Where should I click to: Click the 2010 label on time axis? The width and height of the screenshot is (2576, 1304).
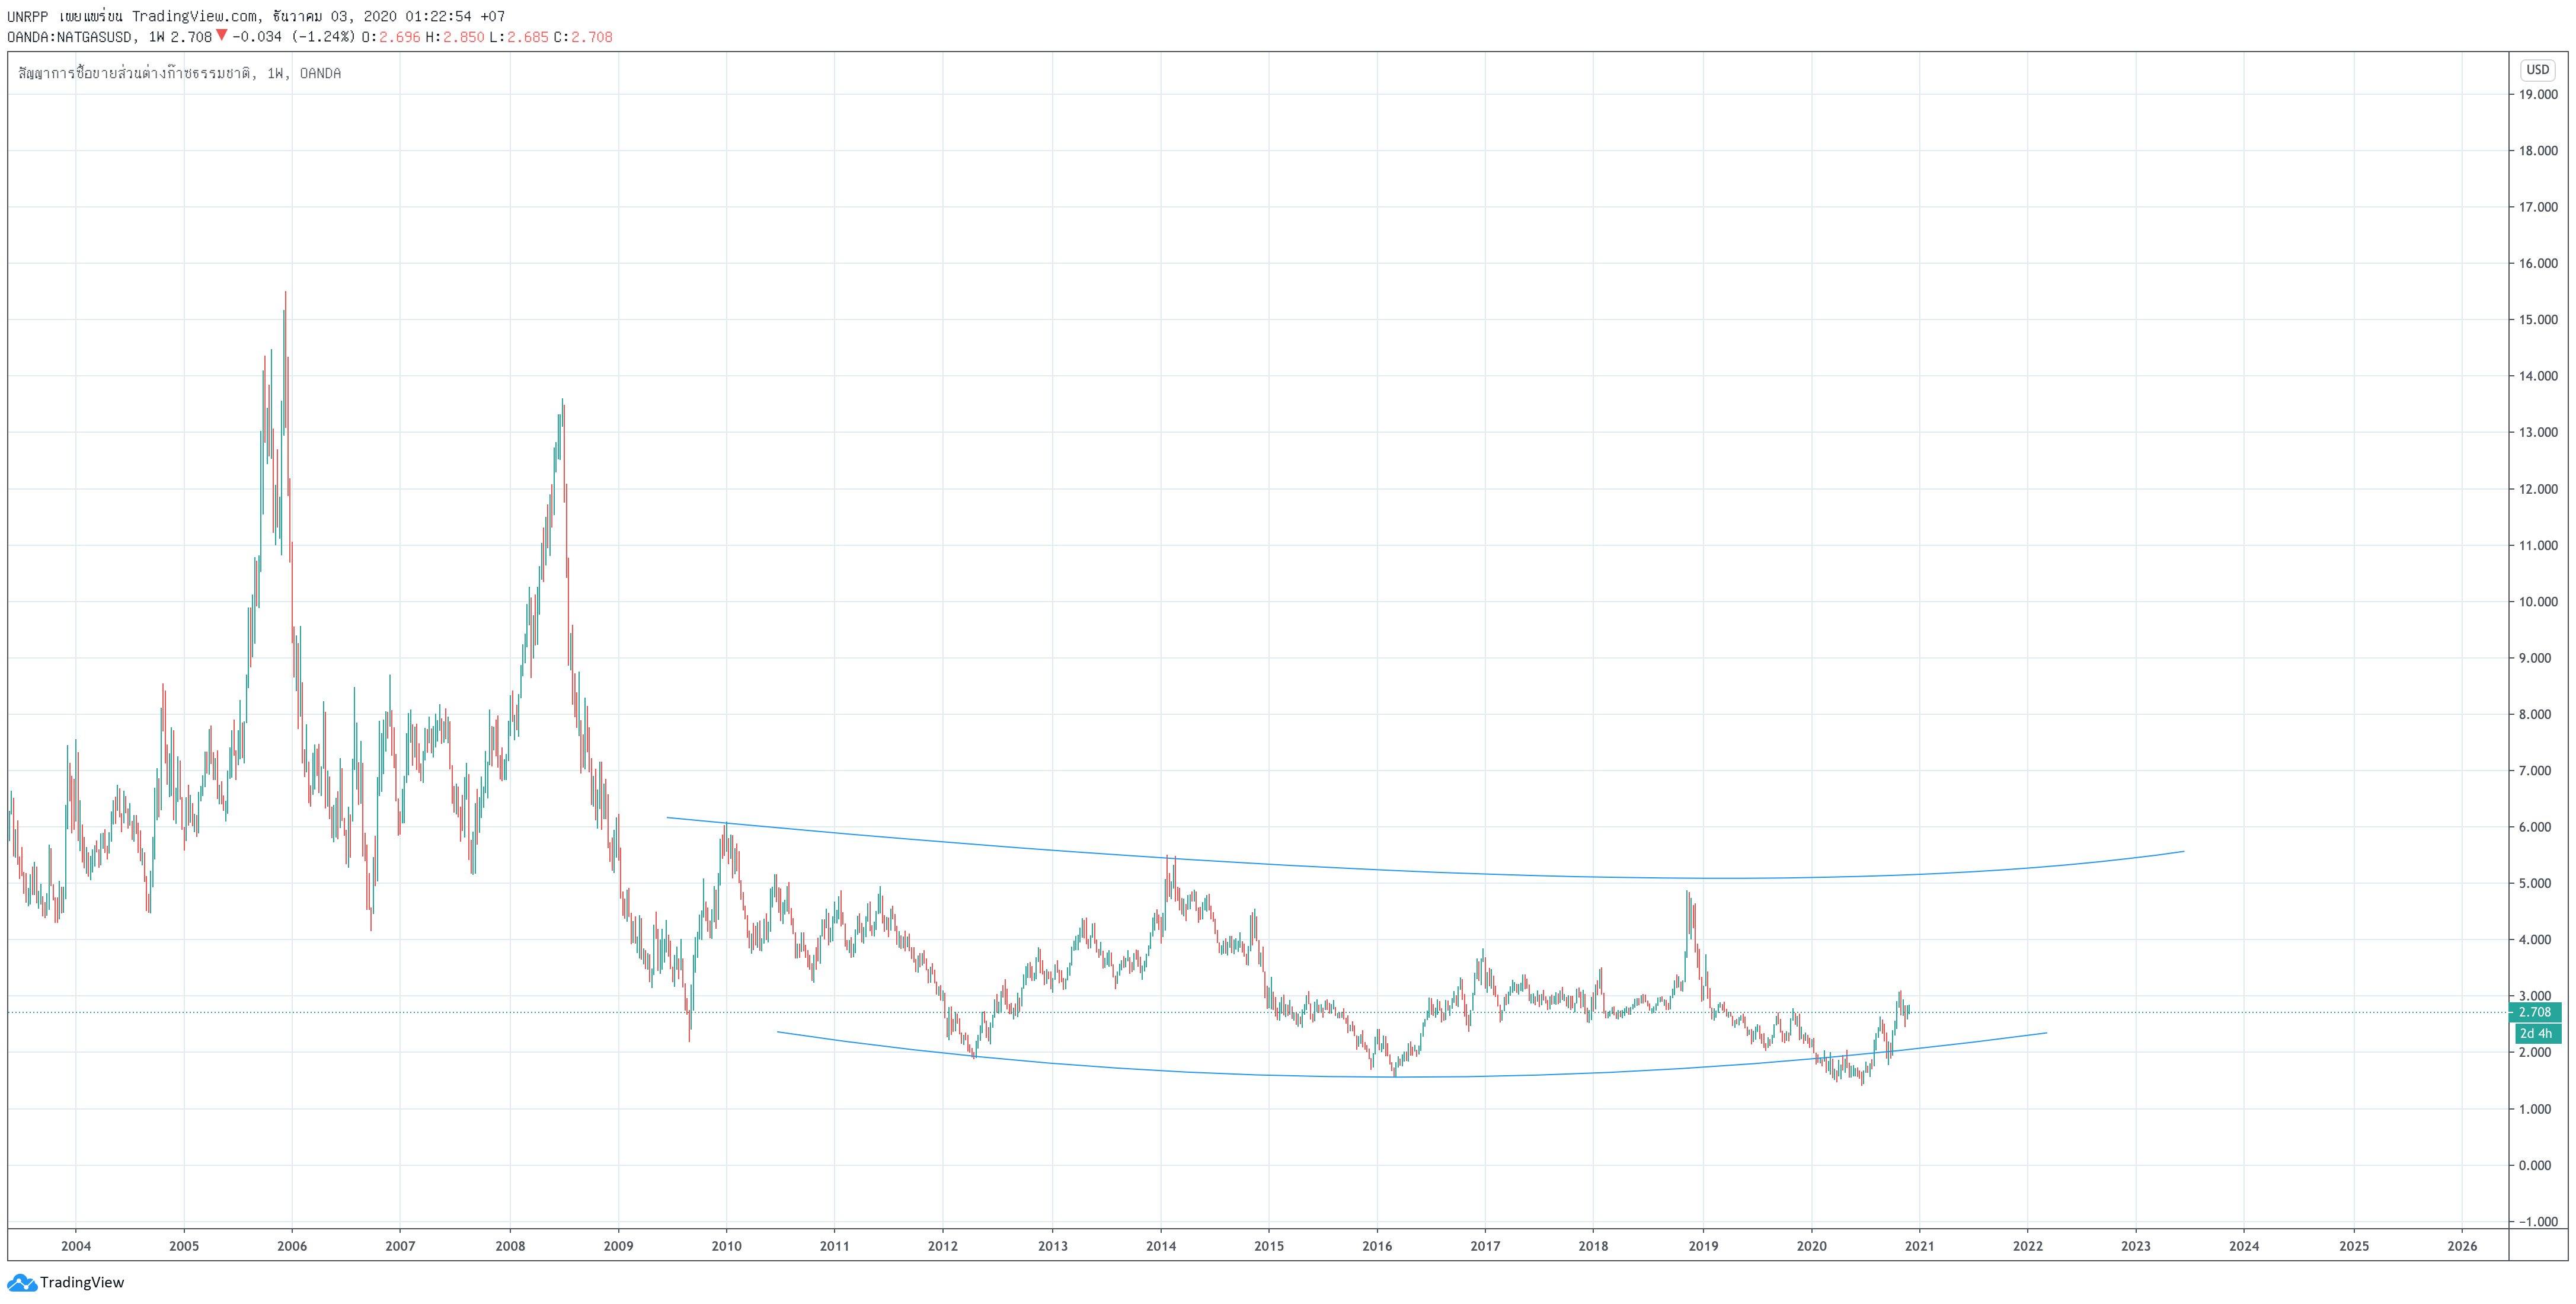click(727, 1246)
